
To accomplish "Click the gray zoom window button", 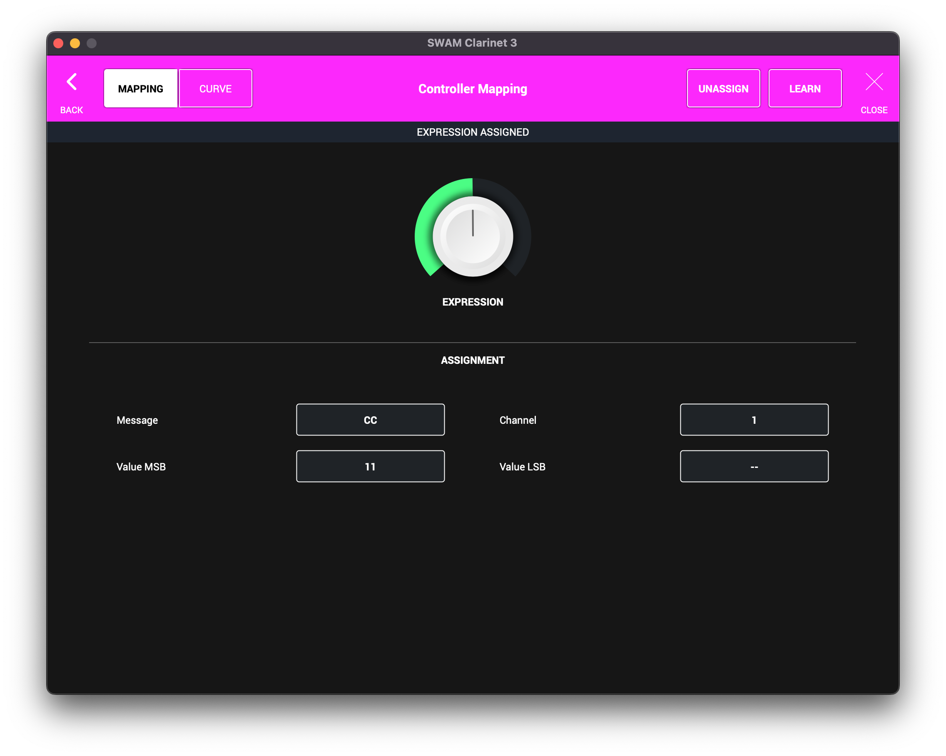I will pos(91,43).
